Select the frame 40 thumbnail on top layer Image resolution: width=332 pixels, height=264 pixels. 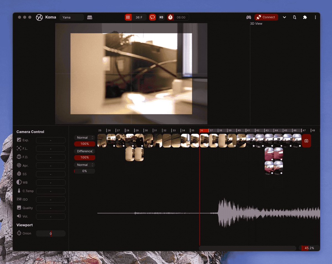click(241, 141)
